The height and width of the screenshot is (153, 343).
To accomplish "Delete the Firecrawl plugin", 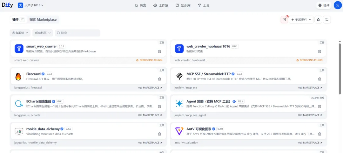I will [x=159, y=79].
